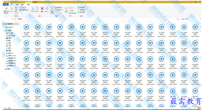The image size is (204, 110).
Task: Select WPS cloud documents in navigation pane
Action: (10, 36)
